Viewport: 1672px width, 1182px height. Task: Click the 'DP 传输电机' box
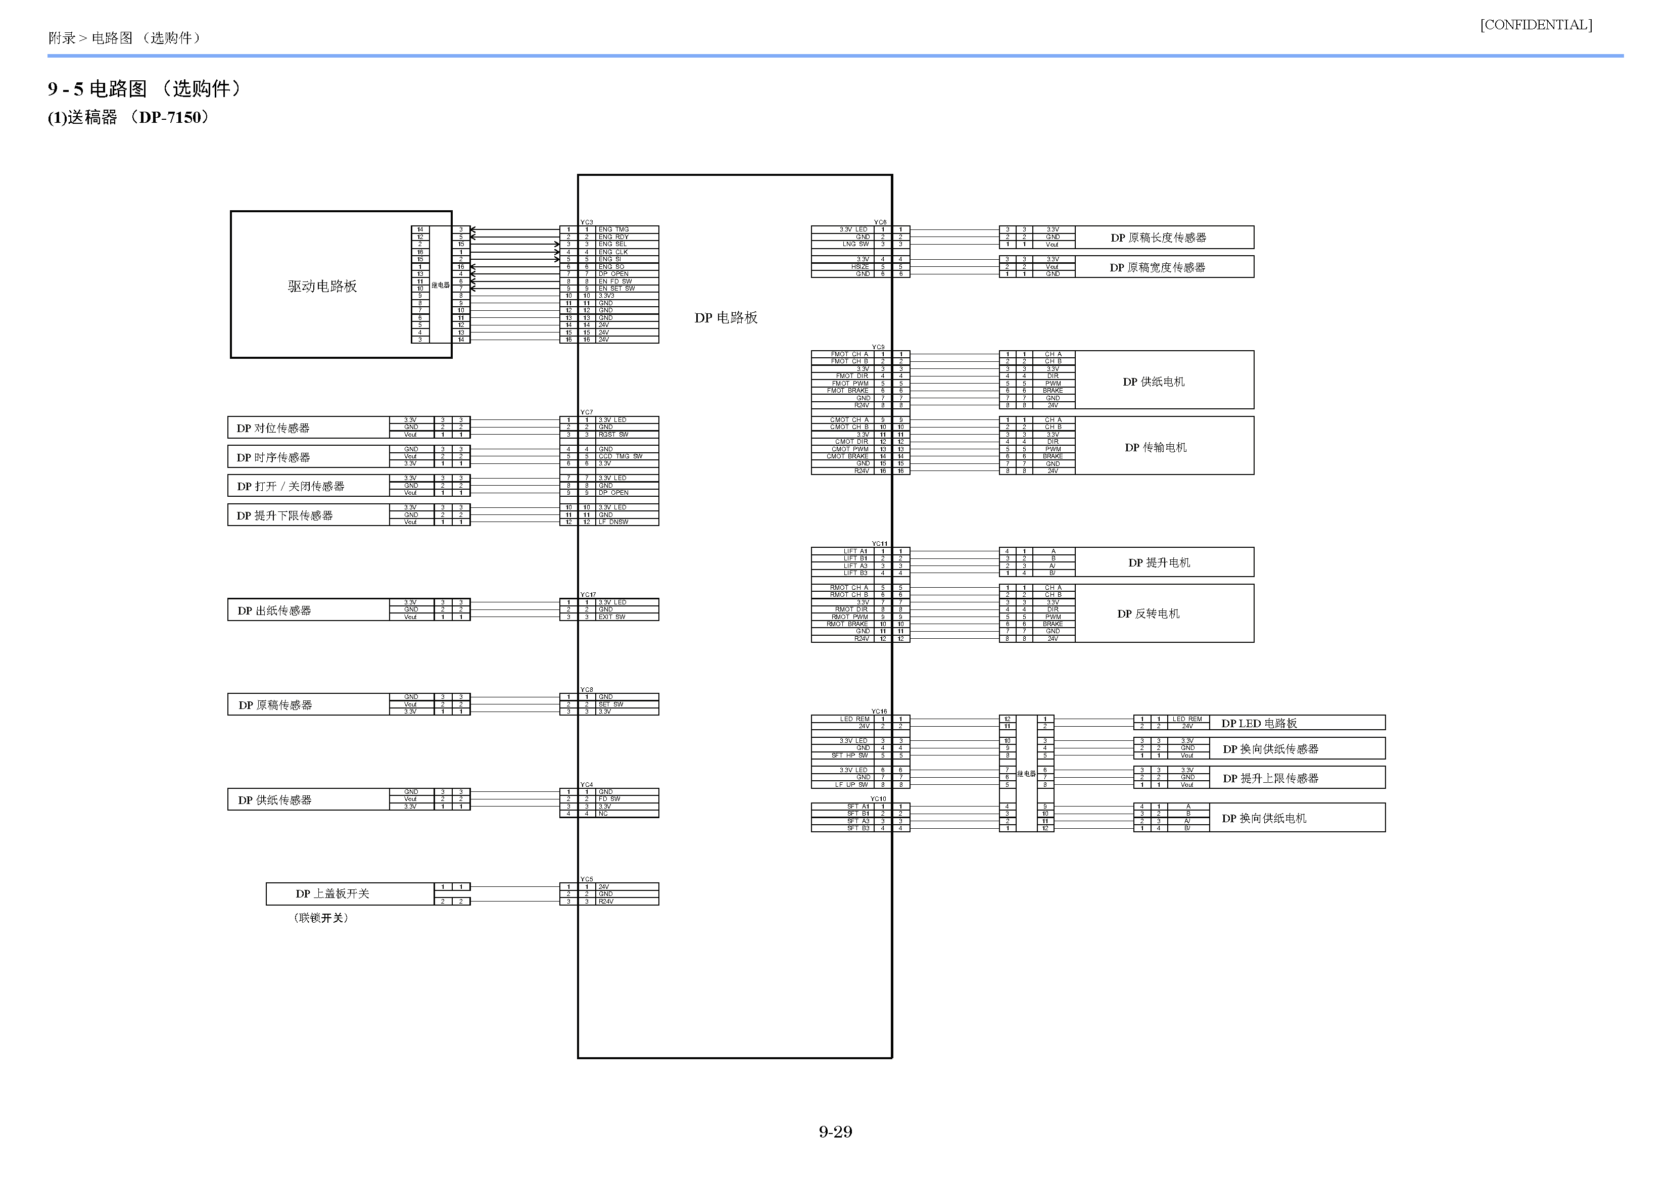[1164, 445]
